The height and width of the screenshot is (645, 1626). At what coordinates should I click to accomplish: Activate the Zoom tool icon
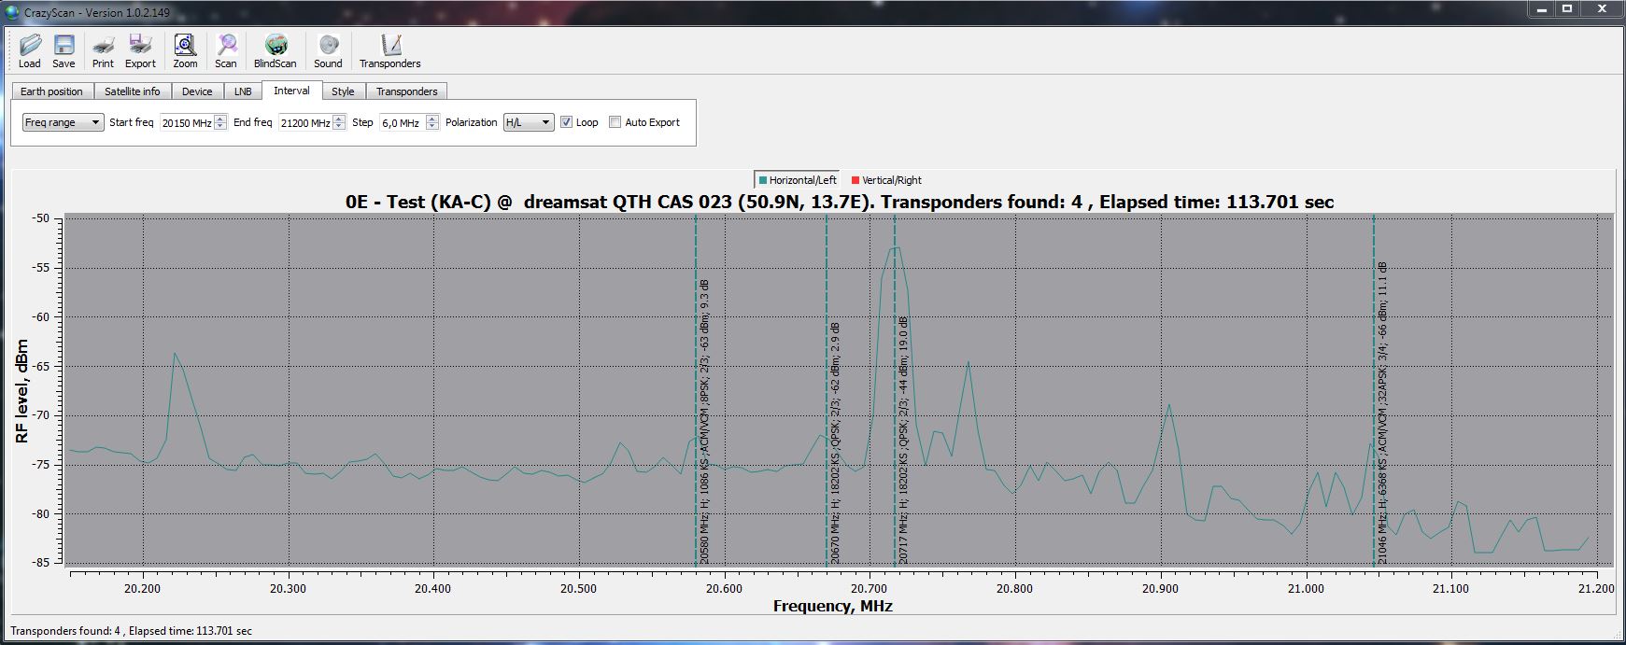[185, 45]
